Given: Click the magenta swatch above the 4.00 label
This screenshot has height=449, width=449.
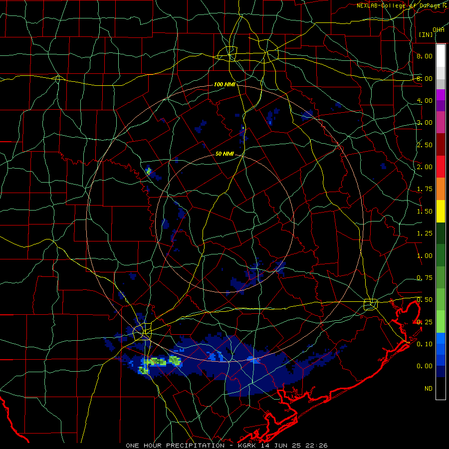Looking at the screenshot, I should 441,95.
